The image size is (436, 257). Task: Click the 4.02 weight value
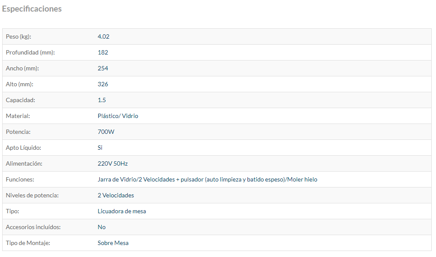104,36
